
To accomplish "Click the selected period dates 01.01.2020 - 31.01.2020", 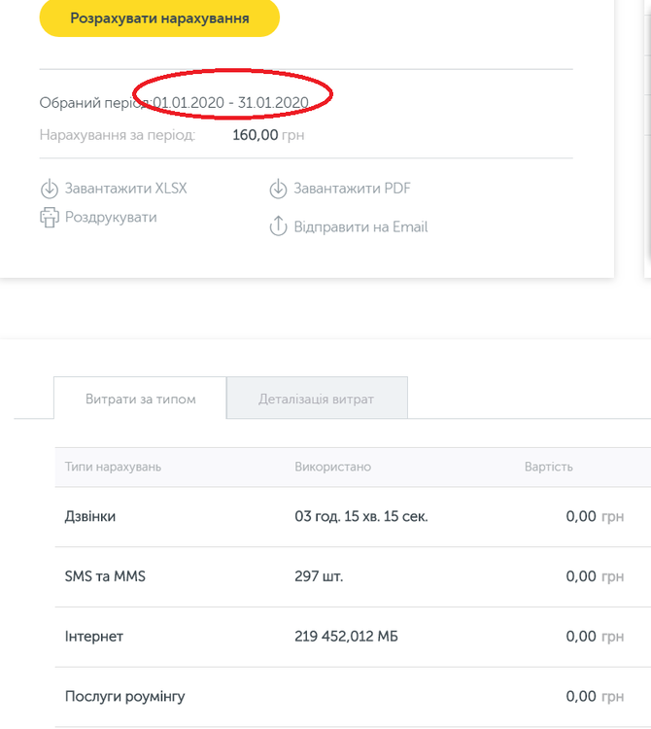I will pyautogui.click(x=231, y=103).
